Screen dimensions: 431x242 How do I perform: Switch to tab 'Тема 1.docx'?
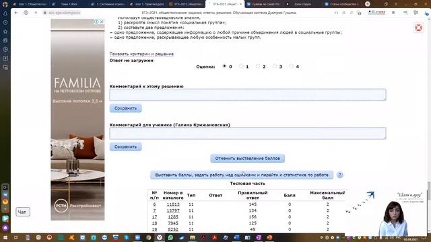[69, 4]
